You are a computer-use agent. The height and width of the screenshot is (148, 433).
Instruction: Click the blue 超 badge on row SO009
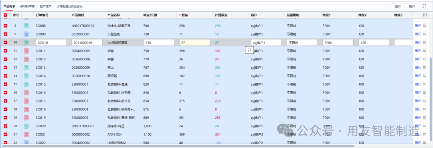coord(26,34)
